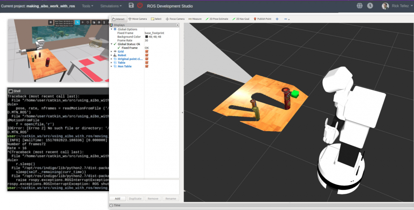The height and width of the screenshot is (210, 414).
Task: Click the Fixed Frame value base_footprint
Action: pyautogui.click(x=155, y=33)
